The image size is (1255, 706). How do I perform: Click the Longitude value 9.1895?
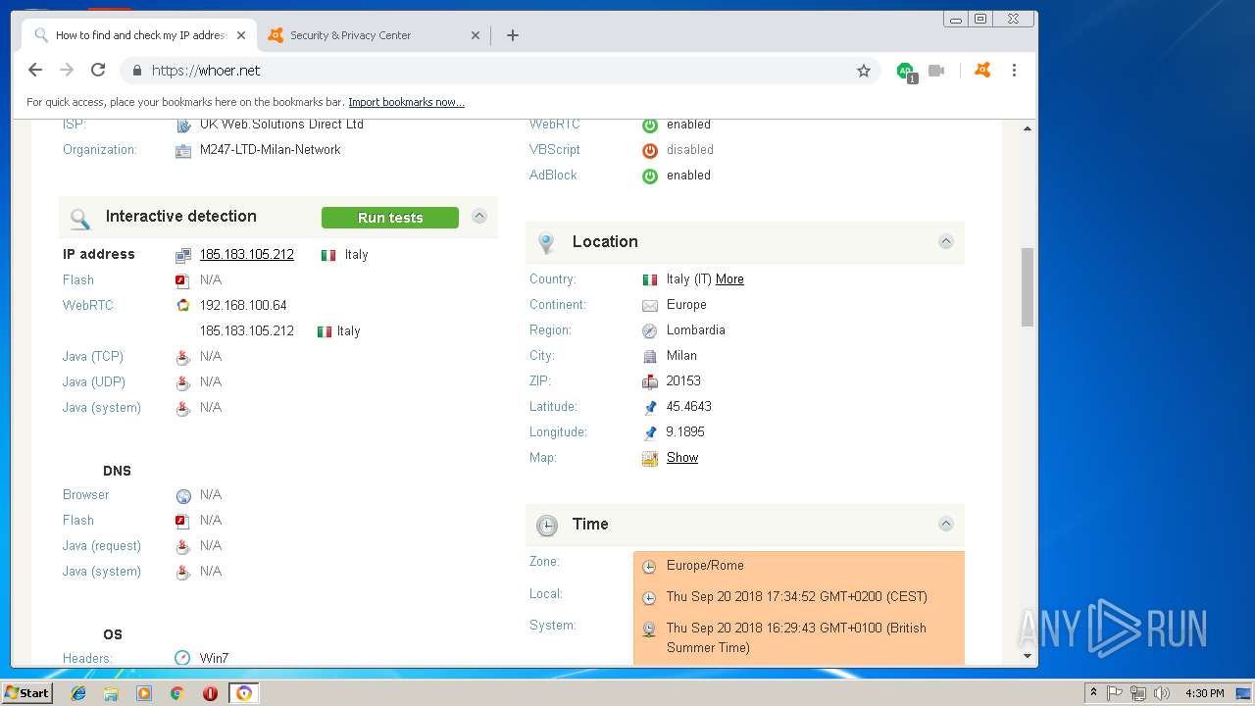685,432
